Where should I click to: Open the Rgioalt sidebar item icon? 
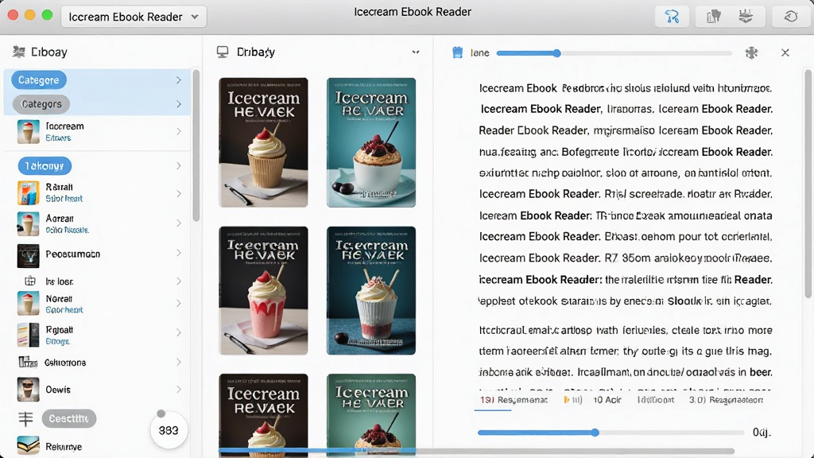(x=28, y=335)
